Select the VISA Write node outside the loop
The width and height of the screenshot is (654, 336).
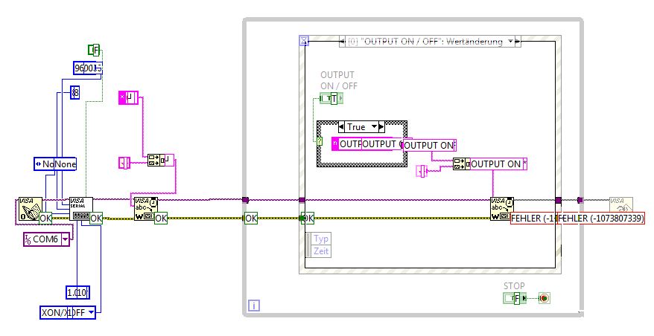pos(146,209)
